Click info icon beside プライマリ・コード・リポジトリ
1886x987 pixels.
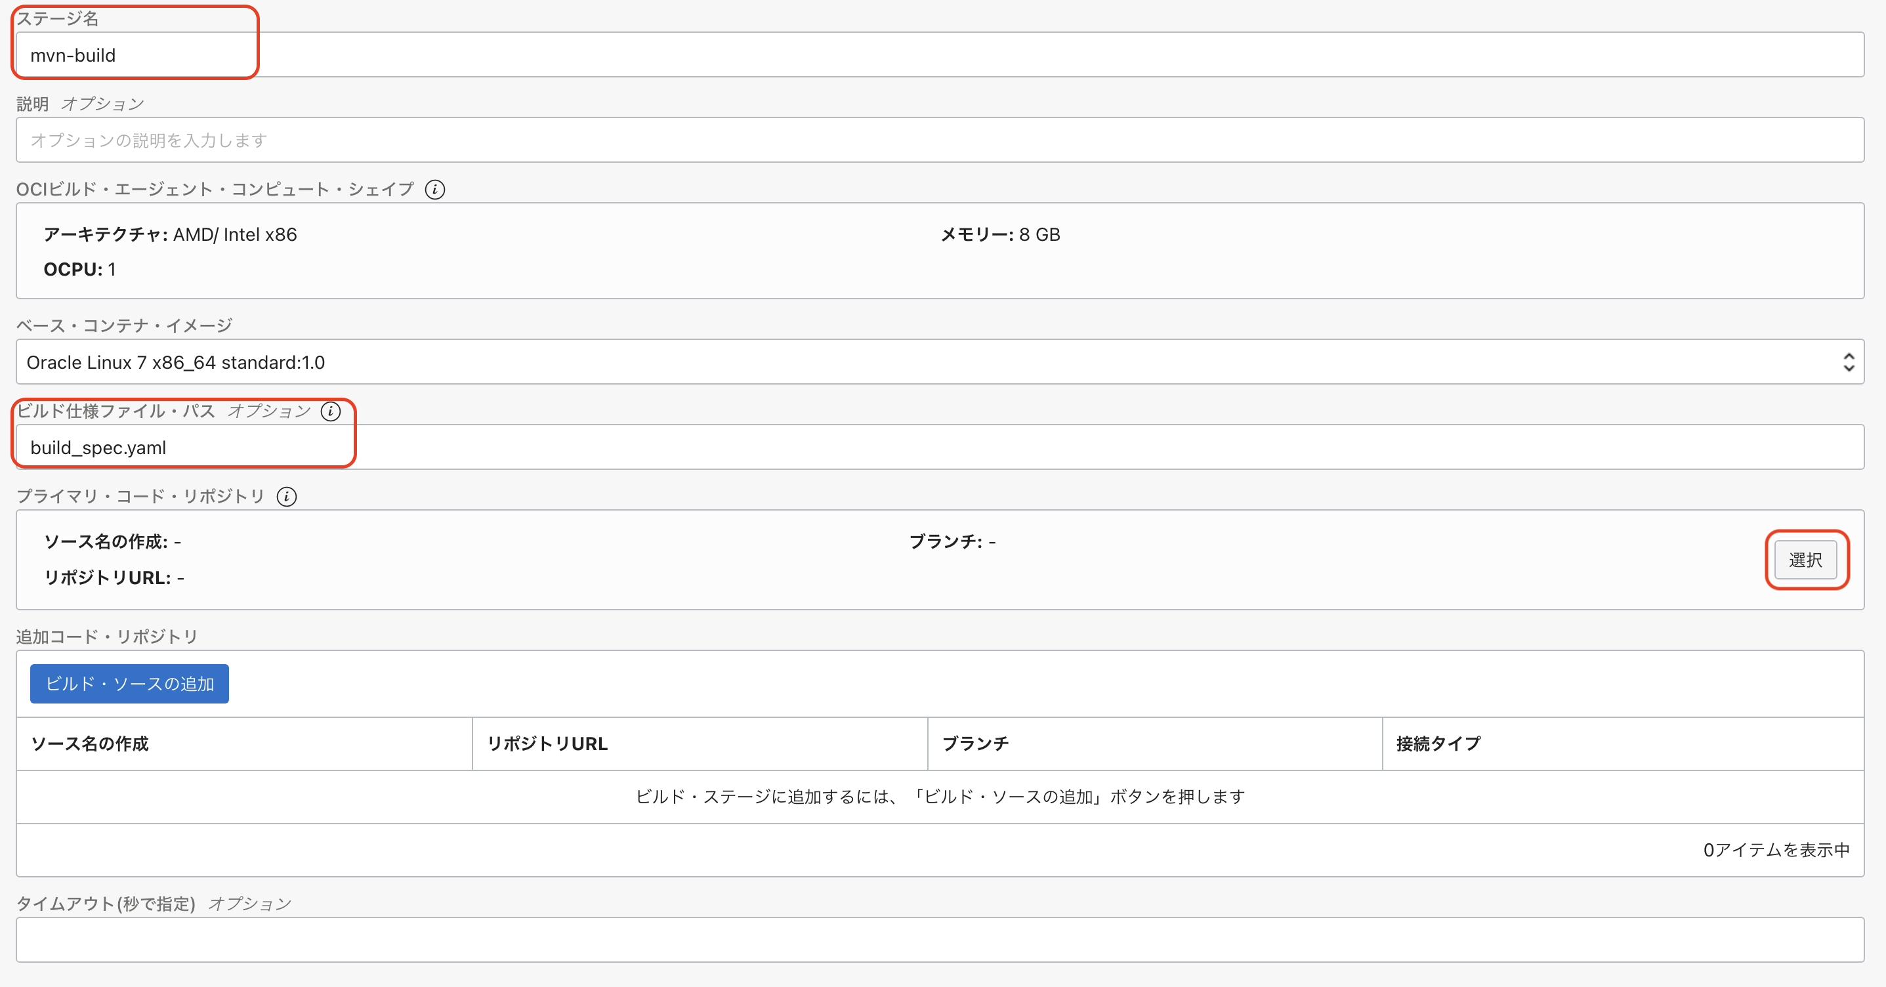coord(287,497)
